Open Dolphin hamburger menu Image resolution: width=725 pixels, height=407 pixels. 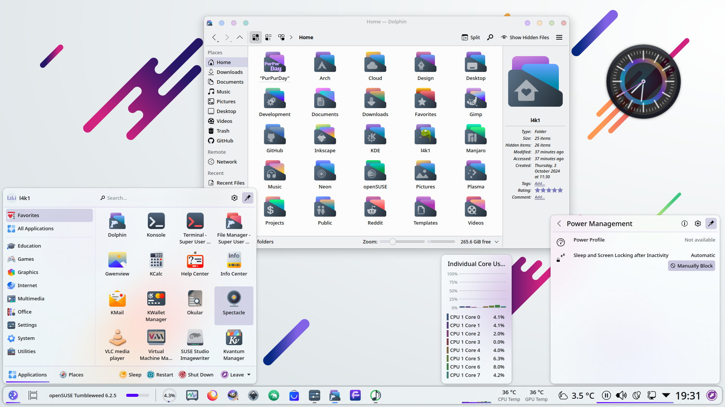(559, 37)
